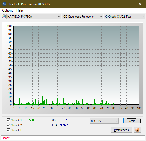Toggle the Show CU checkbox
146x141 pixels.
(8, 130)
